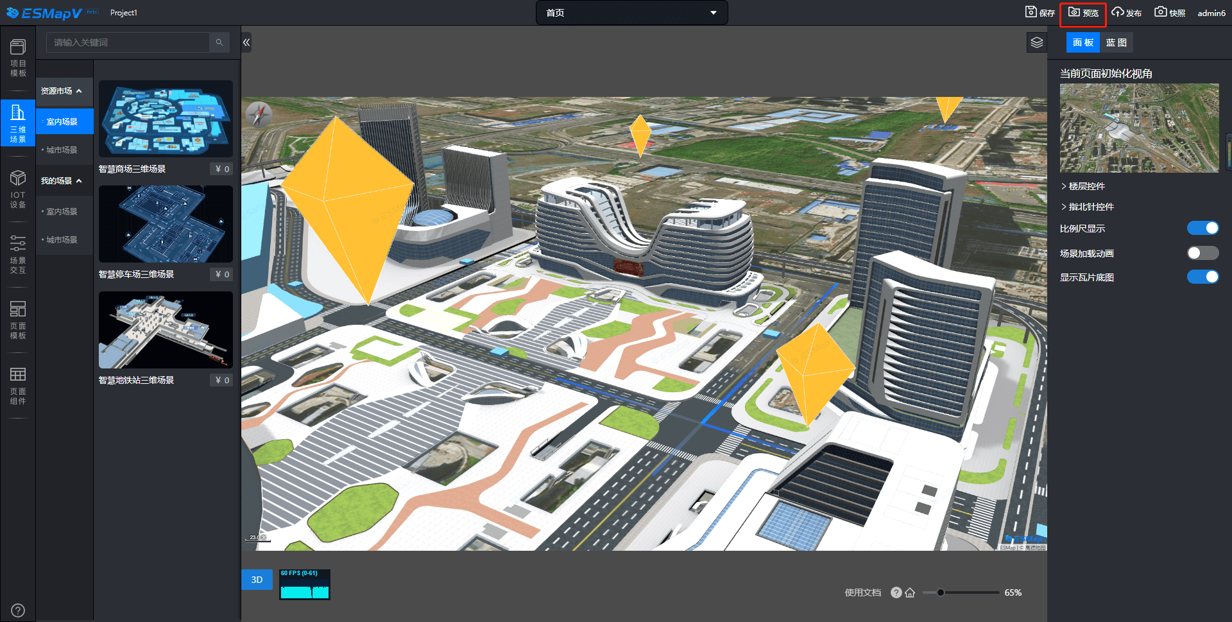Viewport: 1232px width, 622px height.
Task: Select 城市场景 under 资源市场
Action: coord(62,150)
